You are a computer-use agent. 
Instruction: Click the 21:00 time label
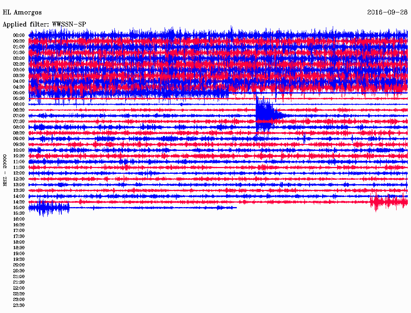point(19,276)
